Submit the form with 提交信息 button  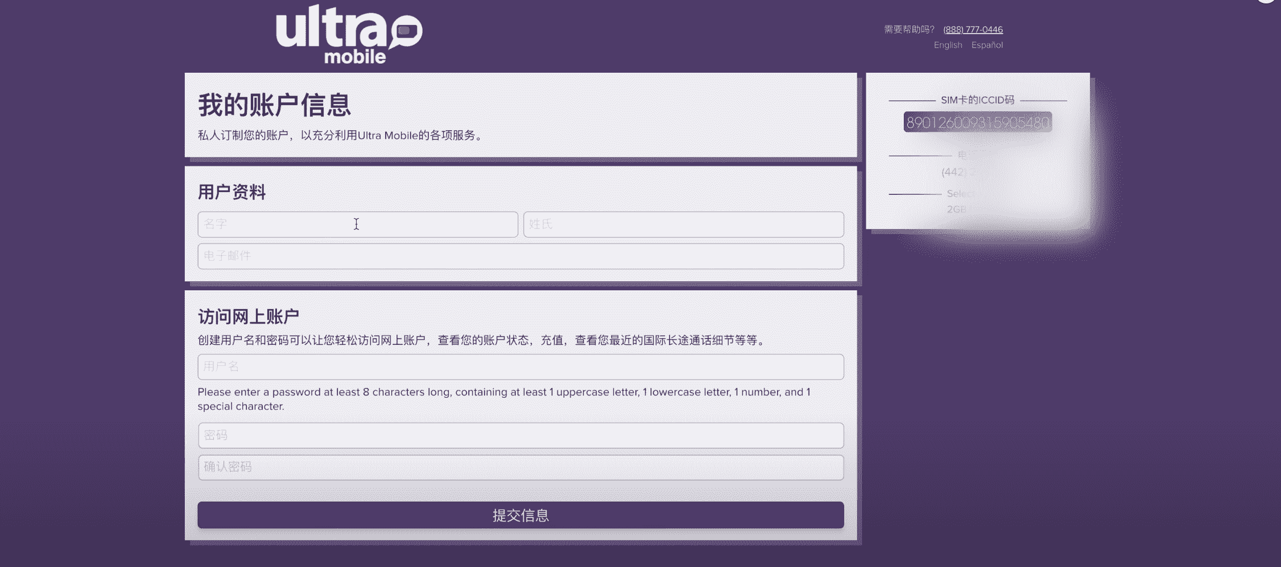(x=520, y=515)
